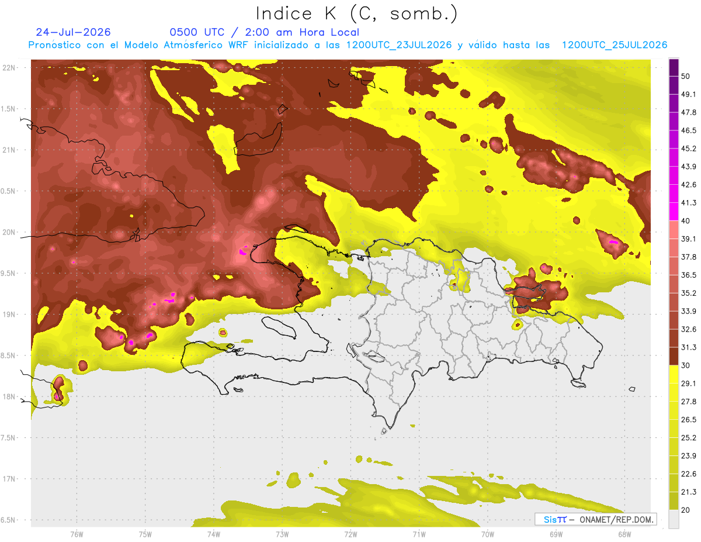
Task: Click the '35.2' colorbar value
Action: (689, 293)
